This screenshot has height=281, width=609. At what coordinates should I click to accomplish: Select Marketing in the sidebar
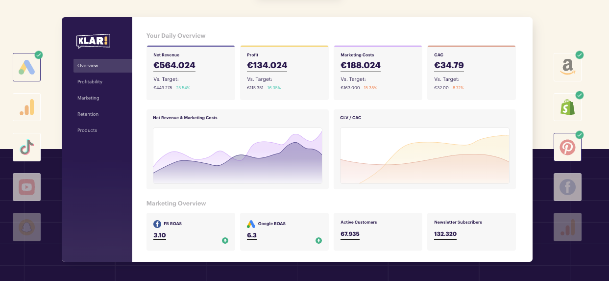pos(88,98)
